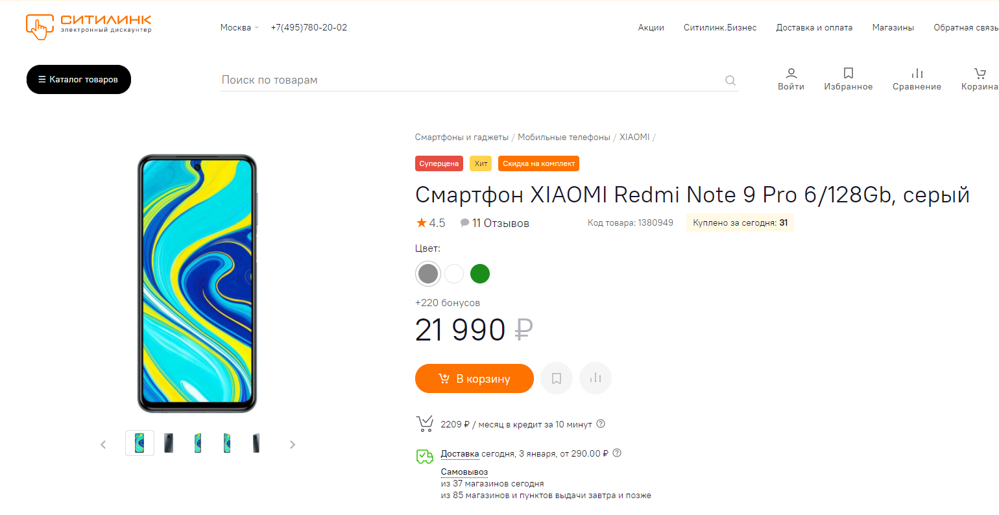Open the Каталог товаров menu
Viewport: 999px width, 515px height.
pos(78,79)
